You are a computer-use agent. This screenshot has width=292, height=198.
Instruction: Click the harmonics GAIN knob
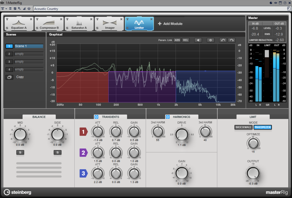pos(182,173)
